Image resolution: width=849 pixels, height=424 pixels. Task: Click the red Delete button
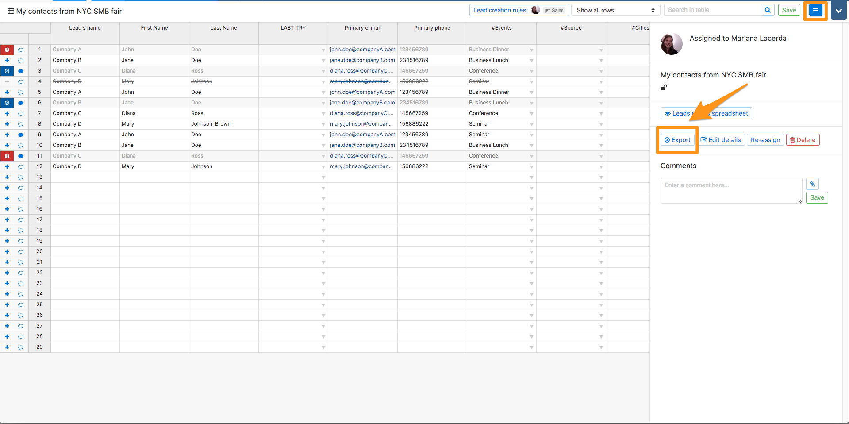(x=803, y=140)
